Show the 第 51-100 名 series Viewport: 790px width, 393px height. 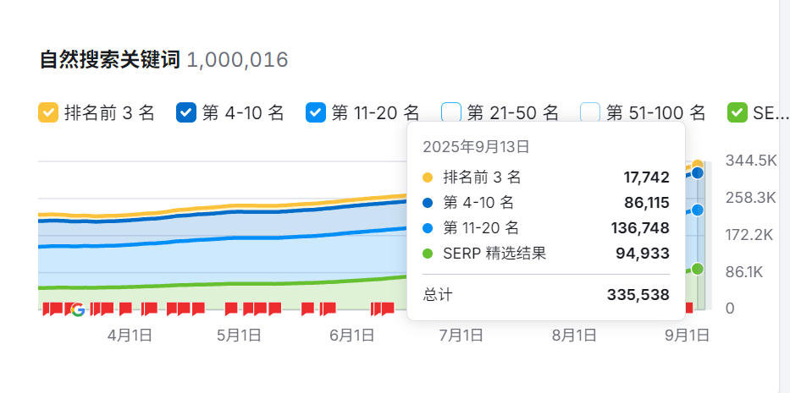[590, 112]
